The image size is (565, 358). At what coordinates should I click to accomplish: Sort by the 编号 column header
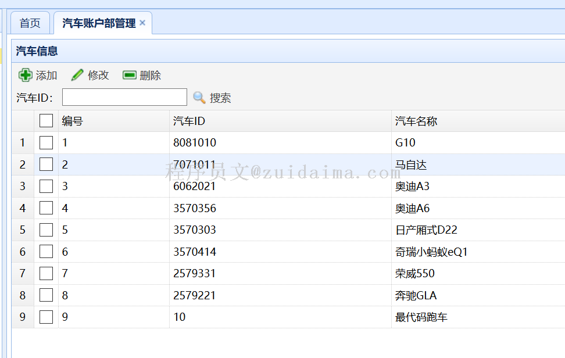pos(114,121)
